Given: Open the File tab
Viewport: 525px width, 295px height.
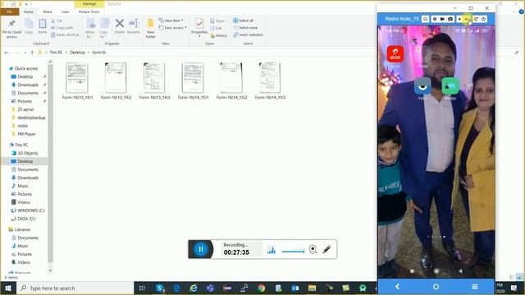Looking at the screenshot, I should point(9,11).
